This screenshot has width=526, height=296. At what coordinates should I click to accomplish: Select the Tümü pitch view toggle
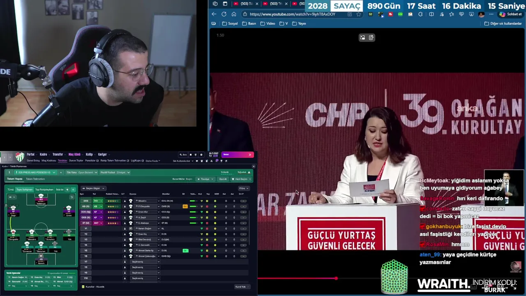point(11,190)
